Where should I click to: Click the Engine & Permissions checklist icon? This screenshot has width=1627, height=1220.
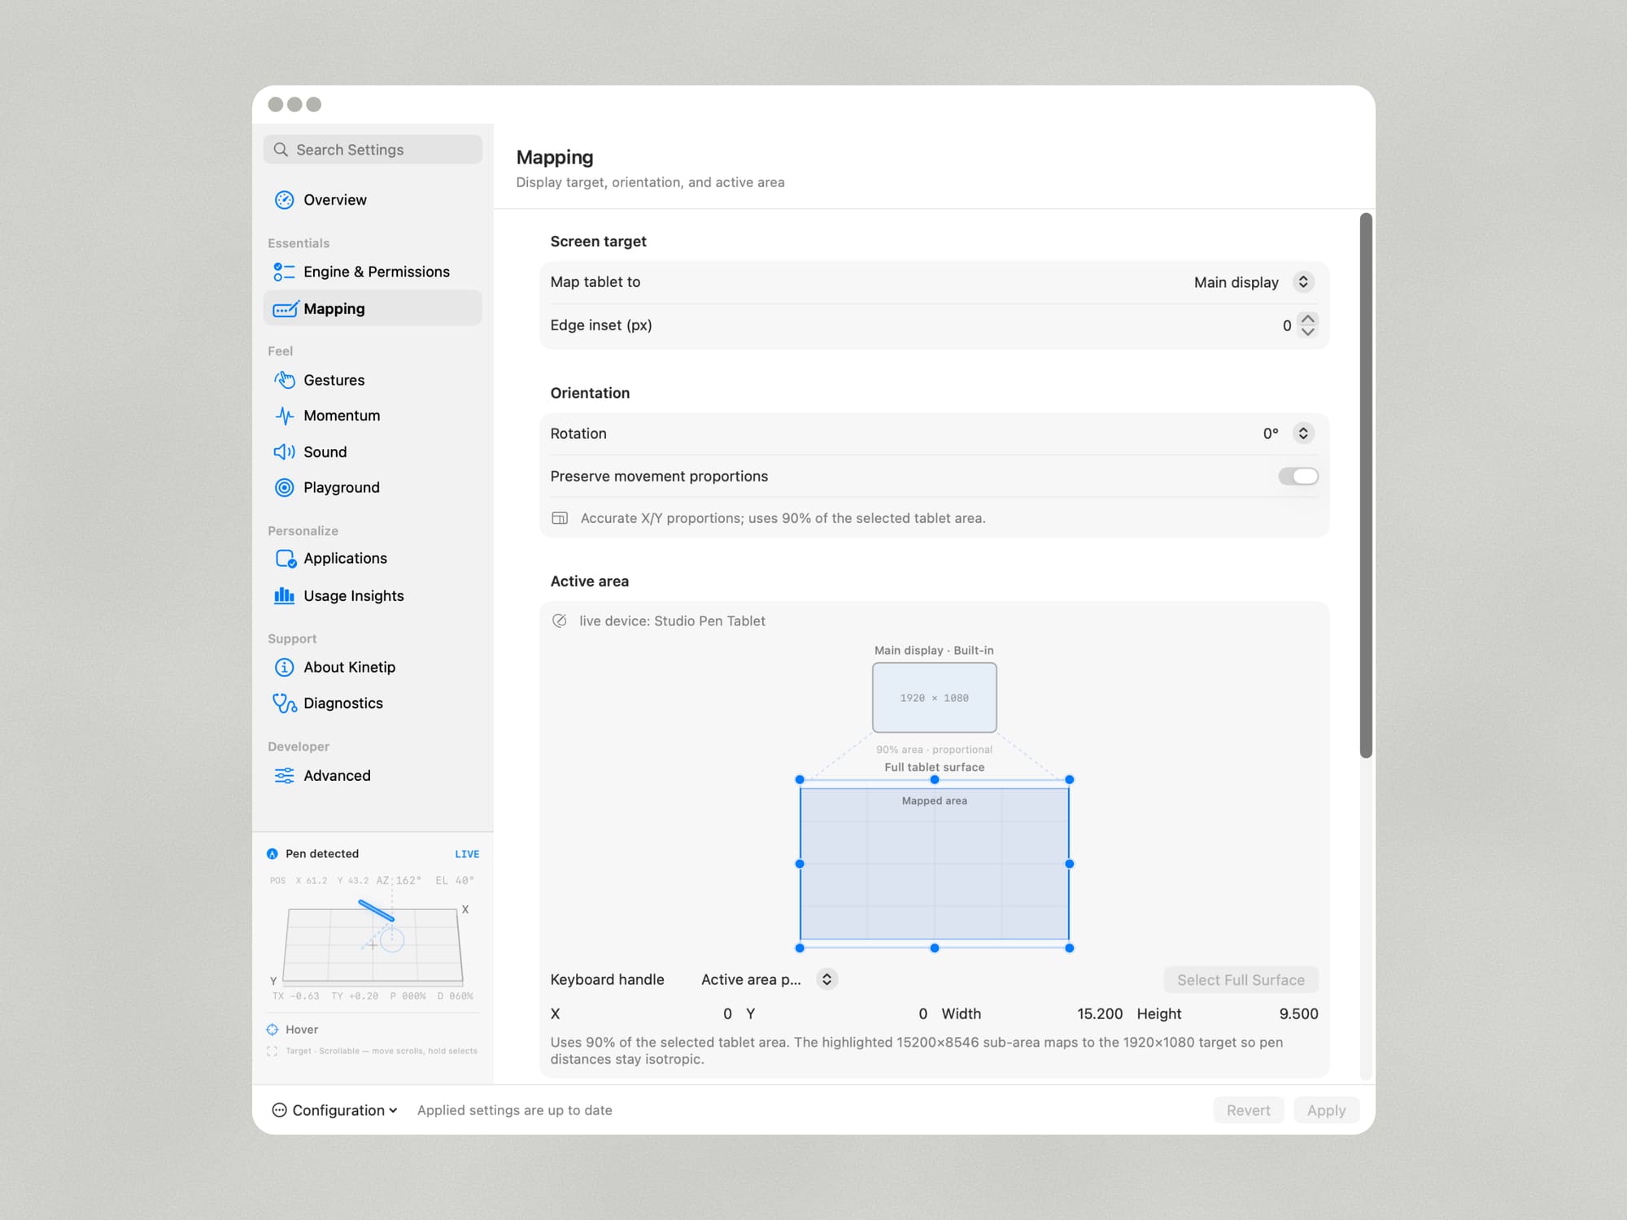[284, 272]
